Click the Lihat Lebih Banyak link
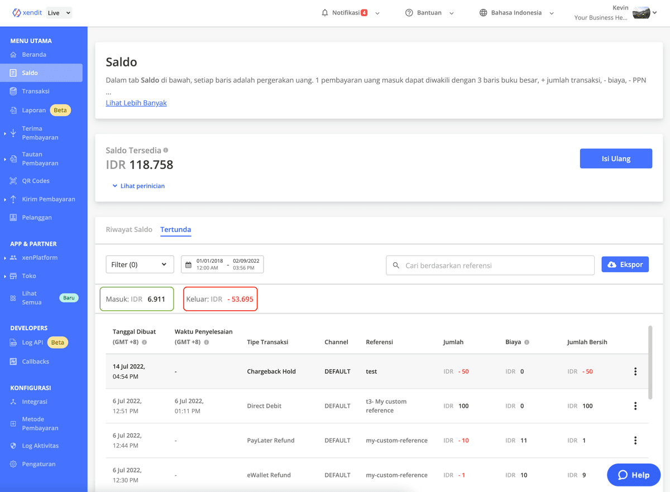Screen dimensions: 670x492 click(x=136, y=103)
